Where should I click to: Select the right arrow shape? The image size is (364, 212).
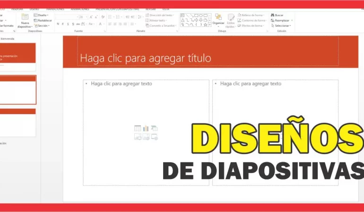coord(196,20)
